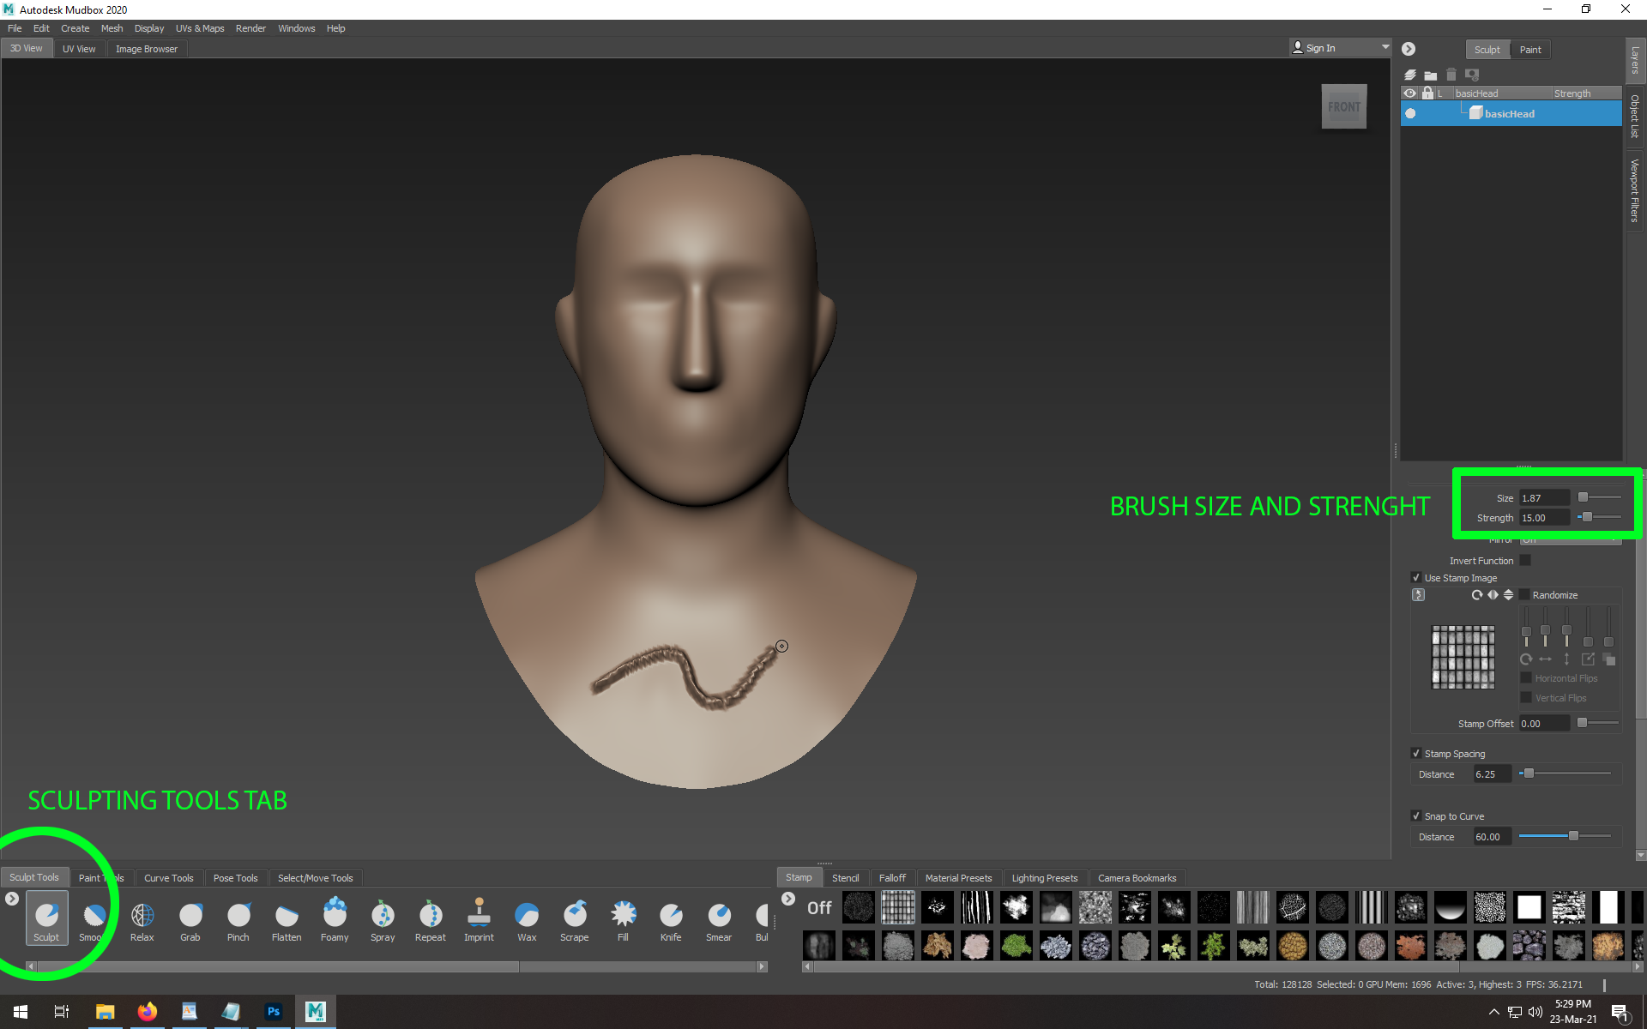
Task: Open the Stencil tab
Action: point(846,878)
